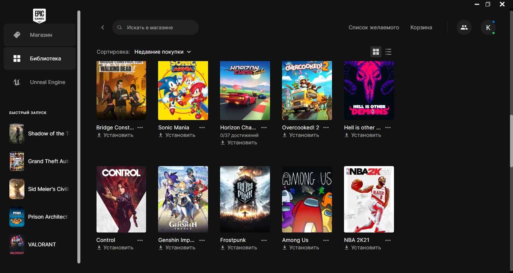Install Horizon Chase Turbo via Установить
The height and width of the screenshot is (273, 513).
[x=239, y=142]
